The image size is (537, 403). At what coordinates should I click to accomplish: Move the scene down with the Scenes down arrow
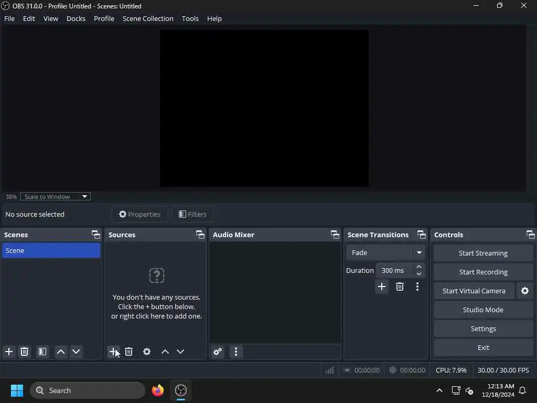click(x=76, y=352)
